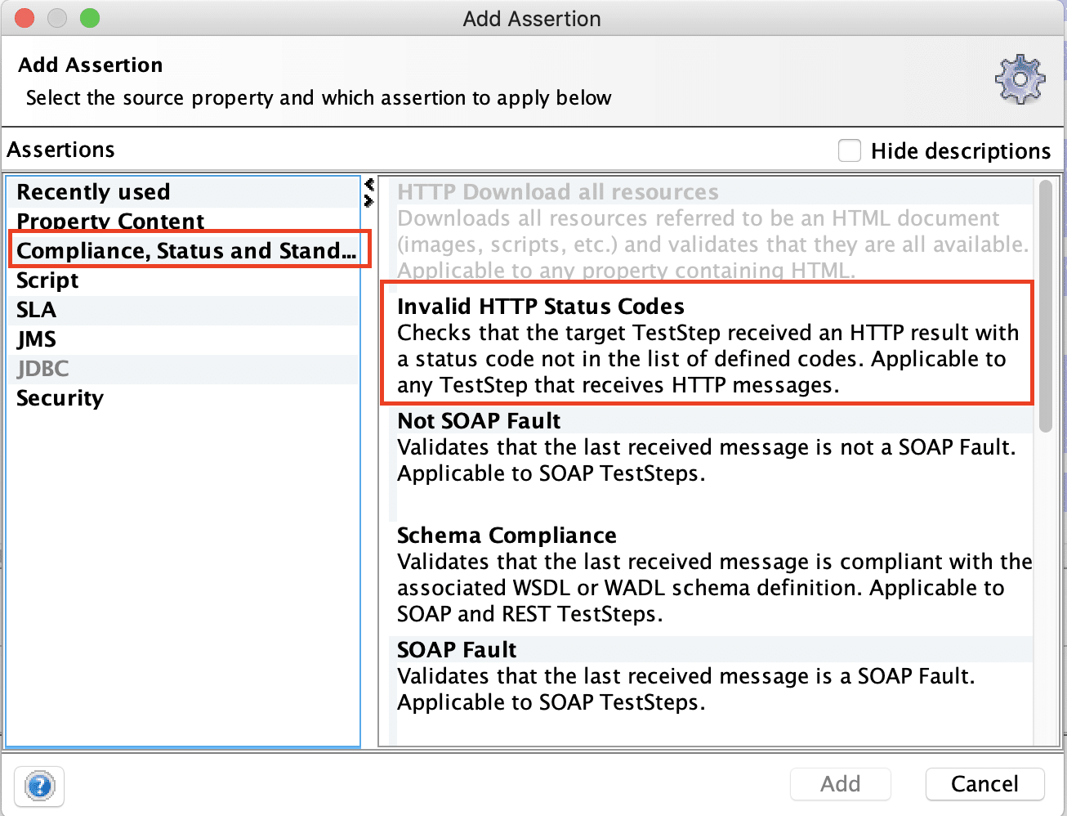
Task: Enable the Hide descriptions checkbox
Action: 850,150
